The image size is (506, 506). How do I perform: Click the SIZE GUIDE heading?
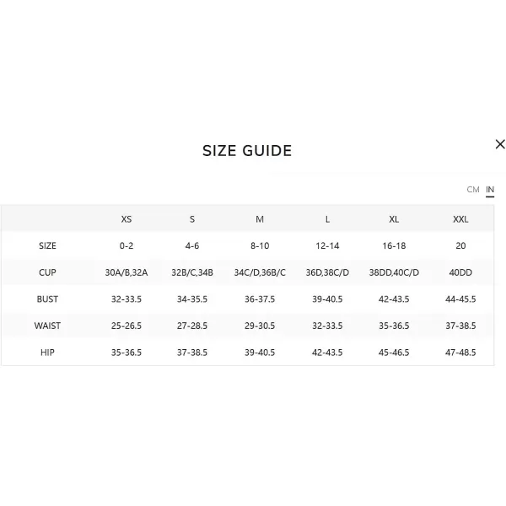point(247,151)
